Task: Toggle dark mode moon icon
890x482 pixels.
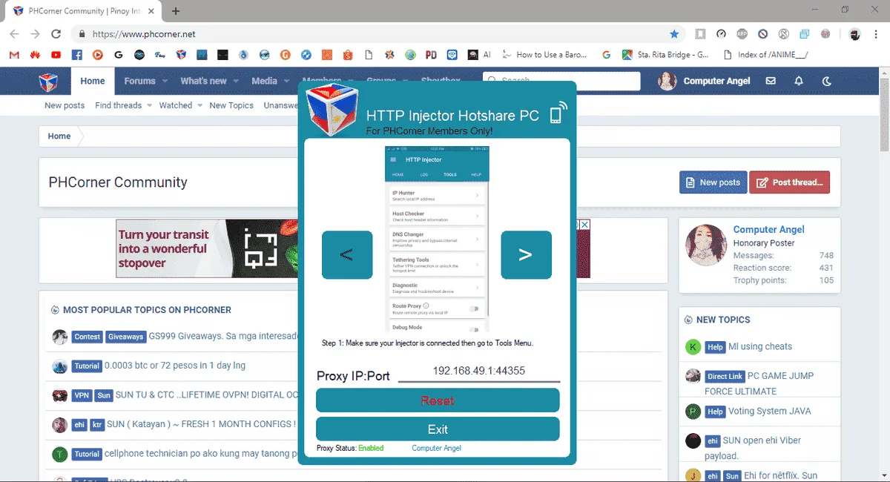Action: [827, 81]
